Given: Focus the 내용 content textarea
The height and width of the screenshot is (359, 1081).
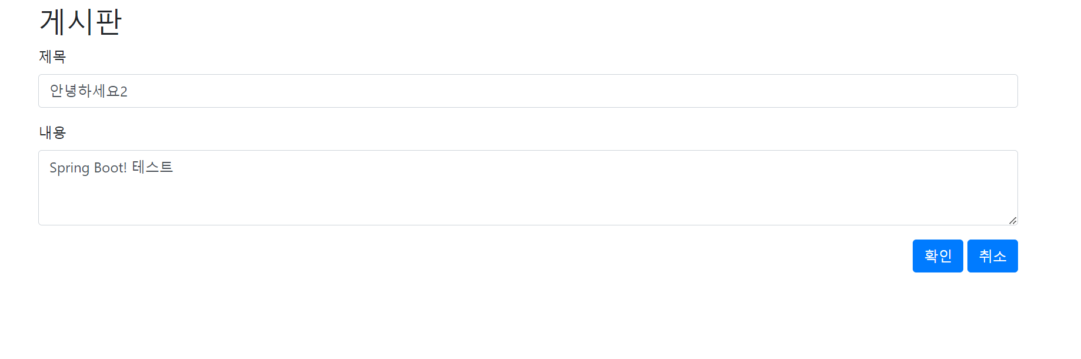Looking at the screenshot, I should (x=528, y=188).
